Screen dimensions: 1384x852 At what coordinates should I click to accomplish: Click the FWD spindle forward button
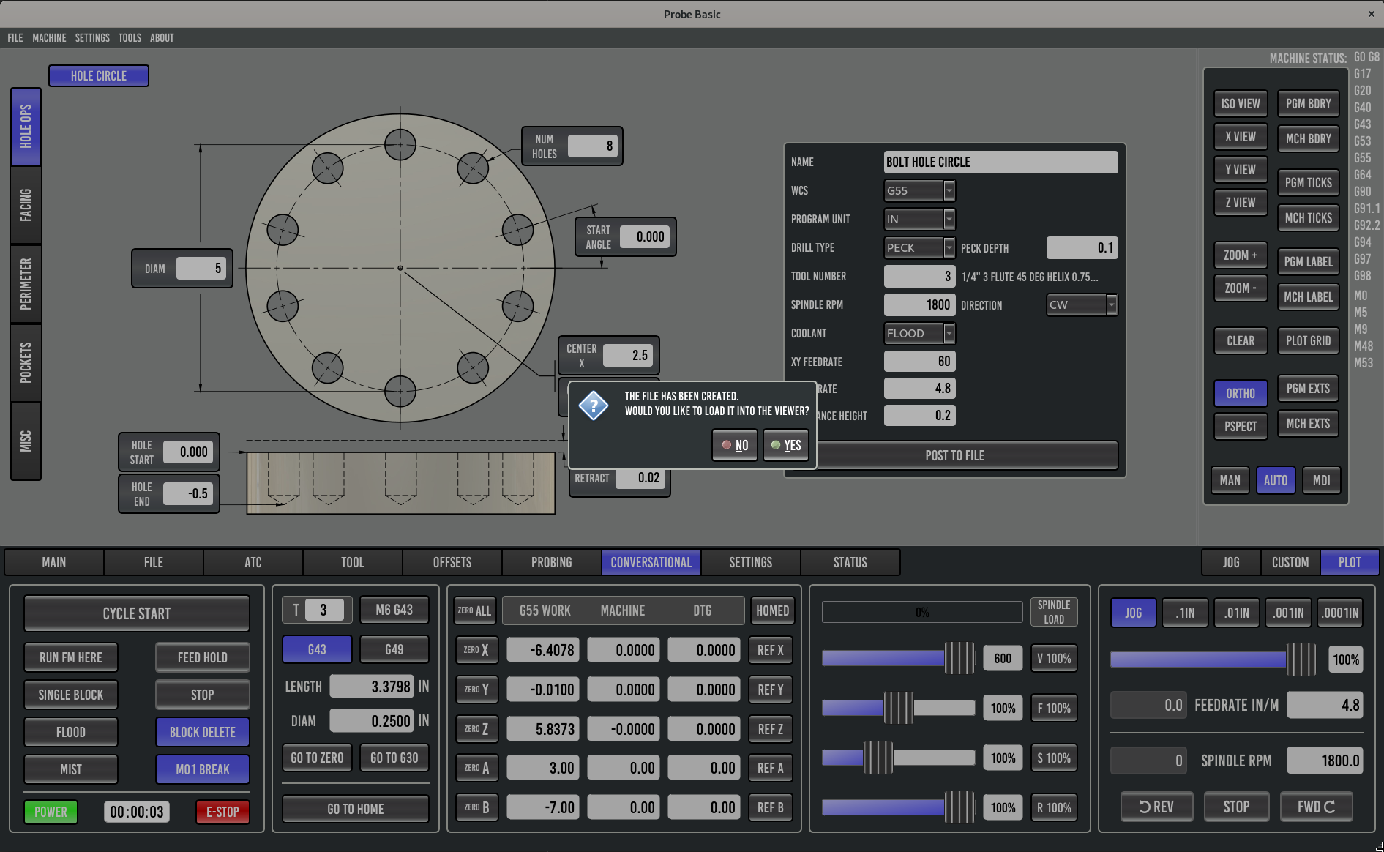pos(1316,807)
